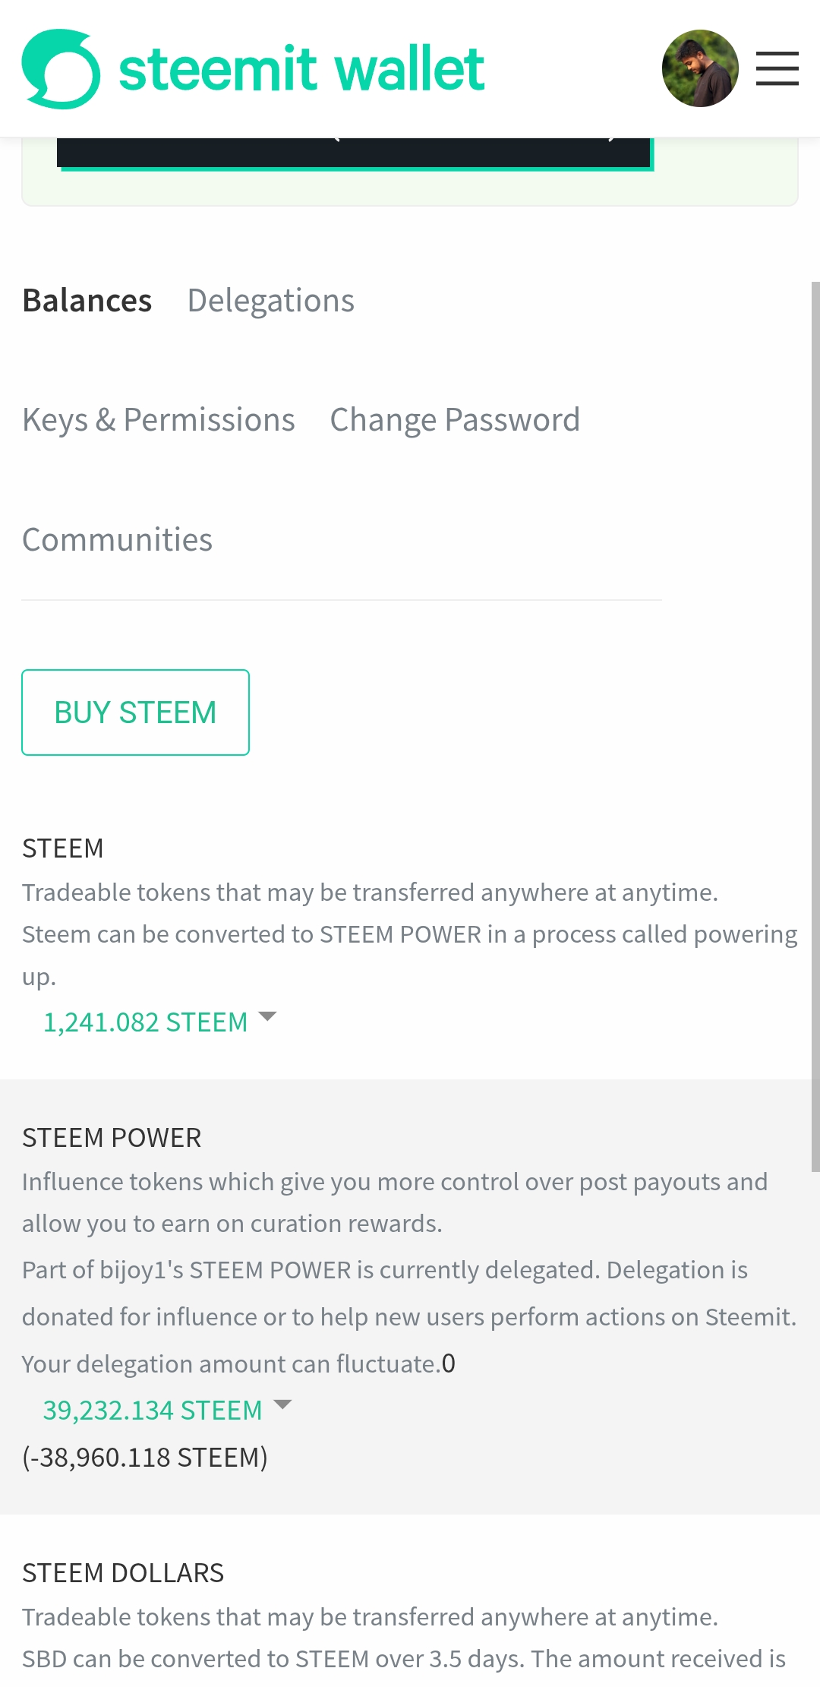Image resolution: width=820 pixels, height=1687 pixels.
Task: Open the user profile avatar
Action: 700,68
